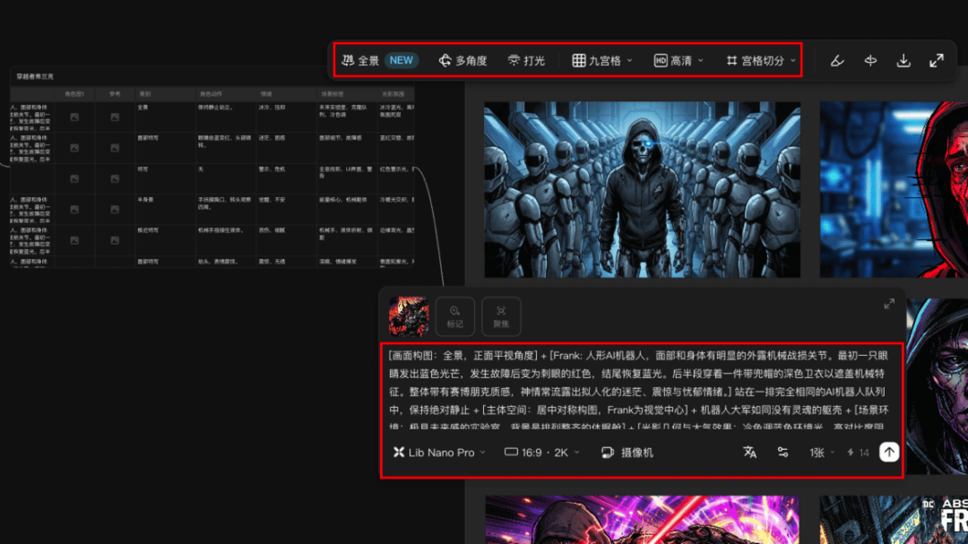
Task: Click 角色图1 image placeholder in 极近特写 row
Action: point(74,240)
